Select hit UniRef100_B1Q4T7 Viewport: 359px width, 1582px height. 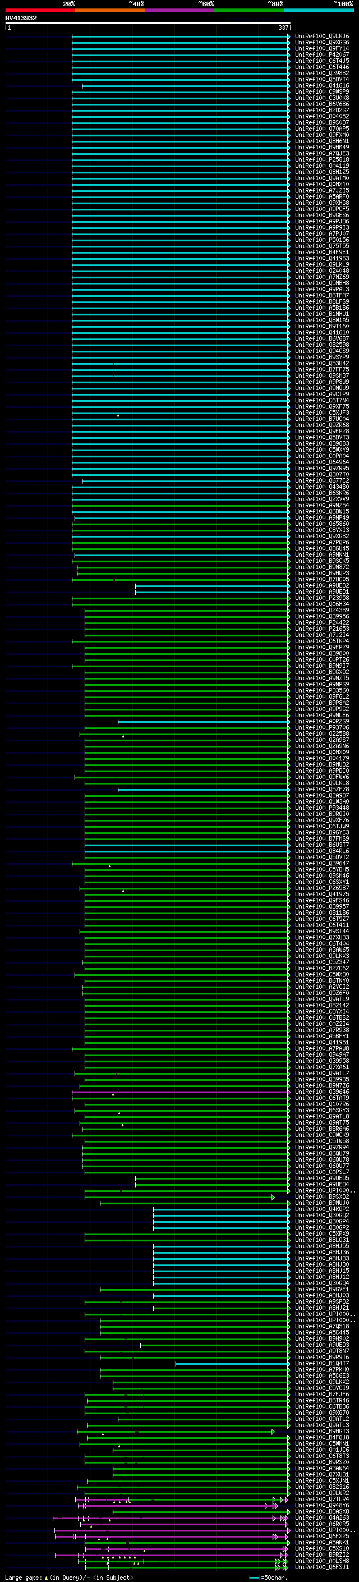[x=322, y=1363]
